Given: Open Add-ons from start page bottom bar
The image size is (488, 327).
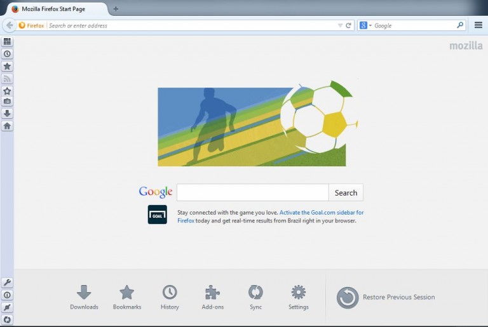Looking at the screenshot, I should (213, 297).
